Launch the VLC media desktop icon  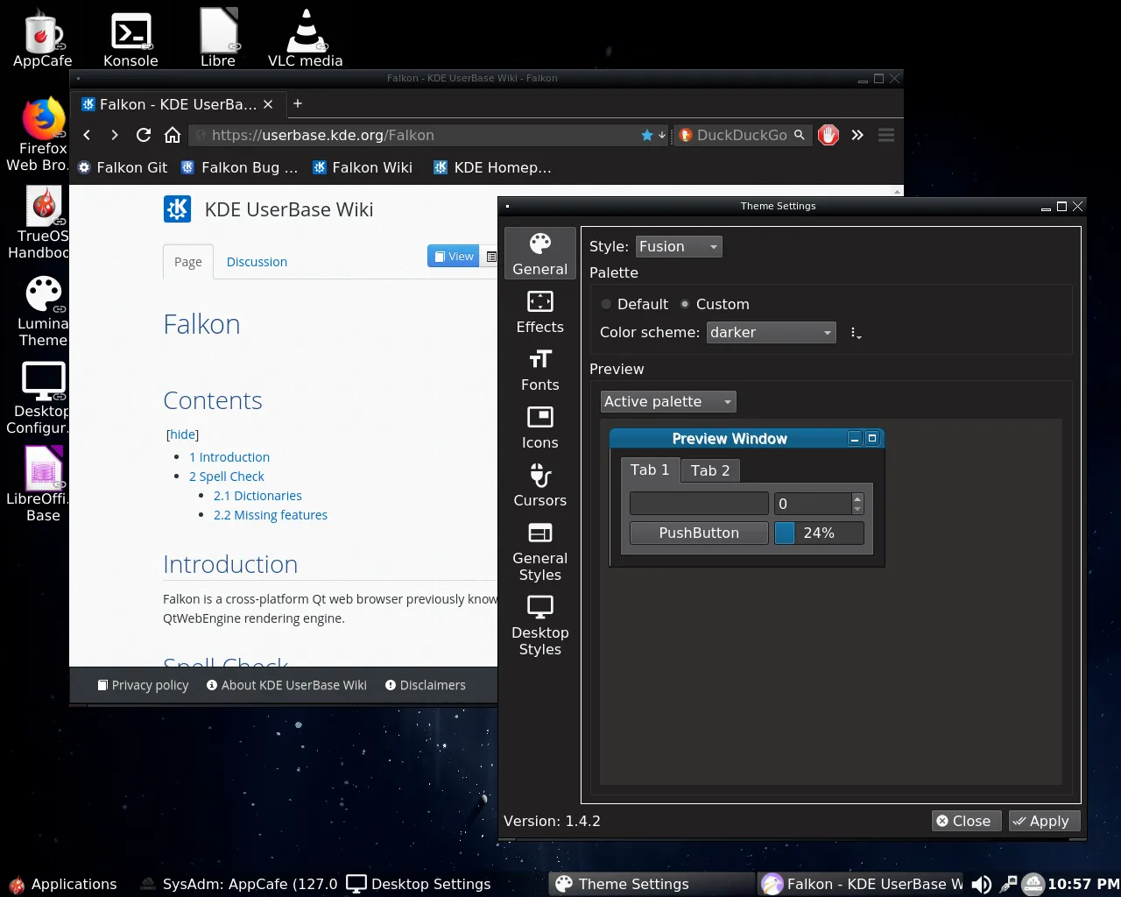[x=305, y=39]
